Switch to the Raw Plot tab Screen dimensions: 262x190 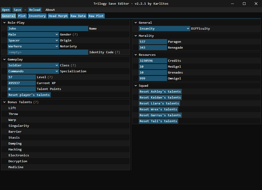pos(96,16)
